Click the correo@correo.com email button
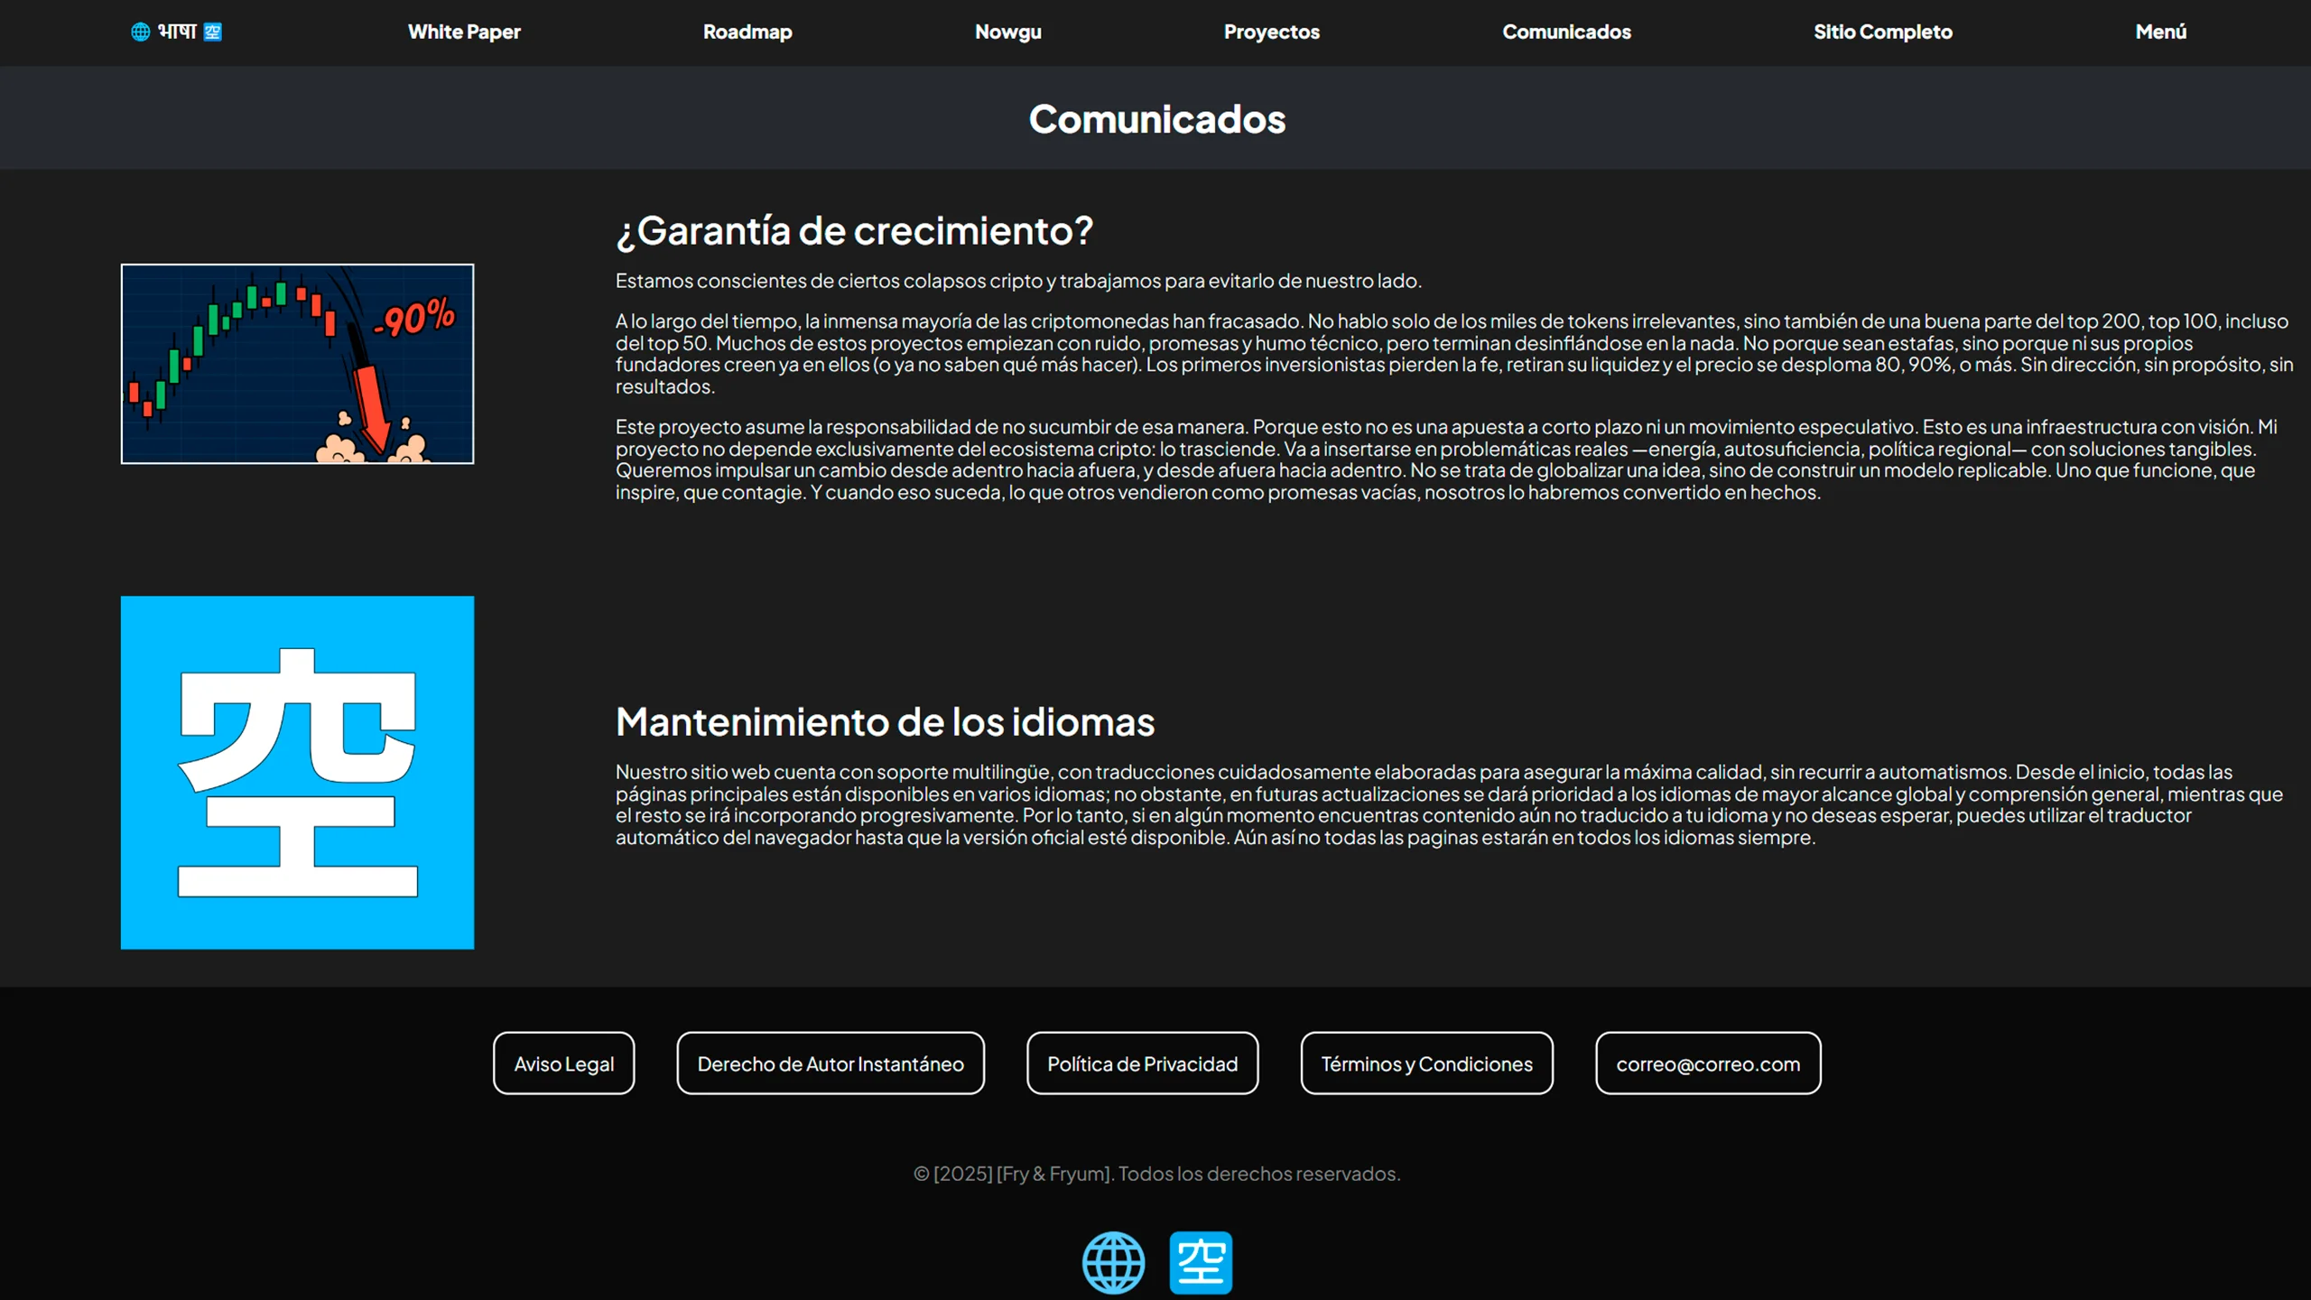 [x=1708, y=1063]
